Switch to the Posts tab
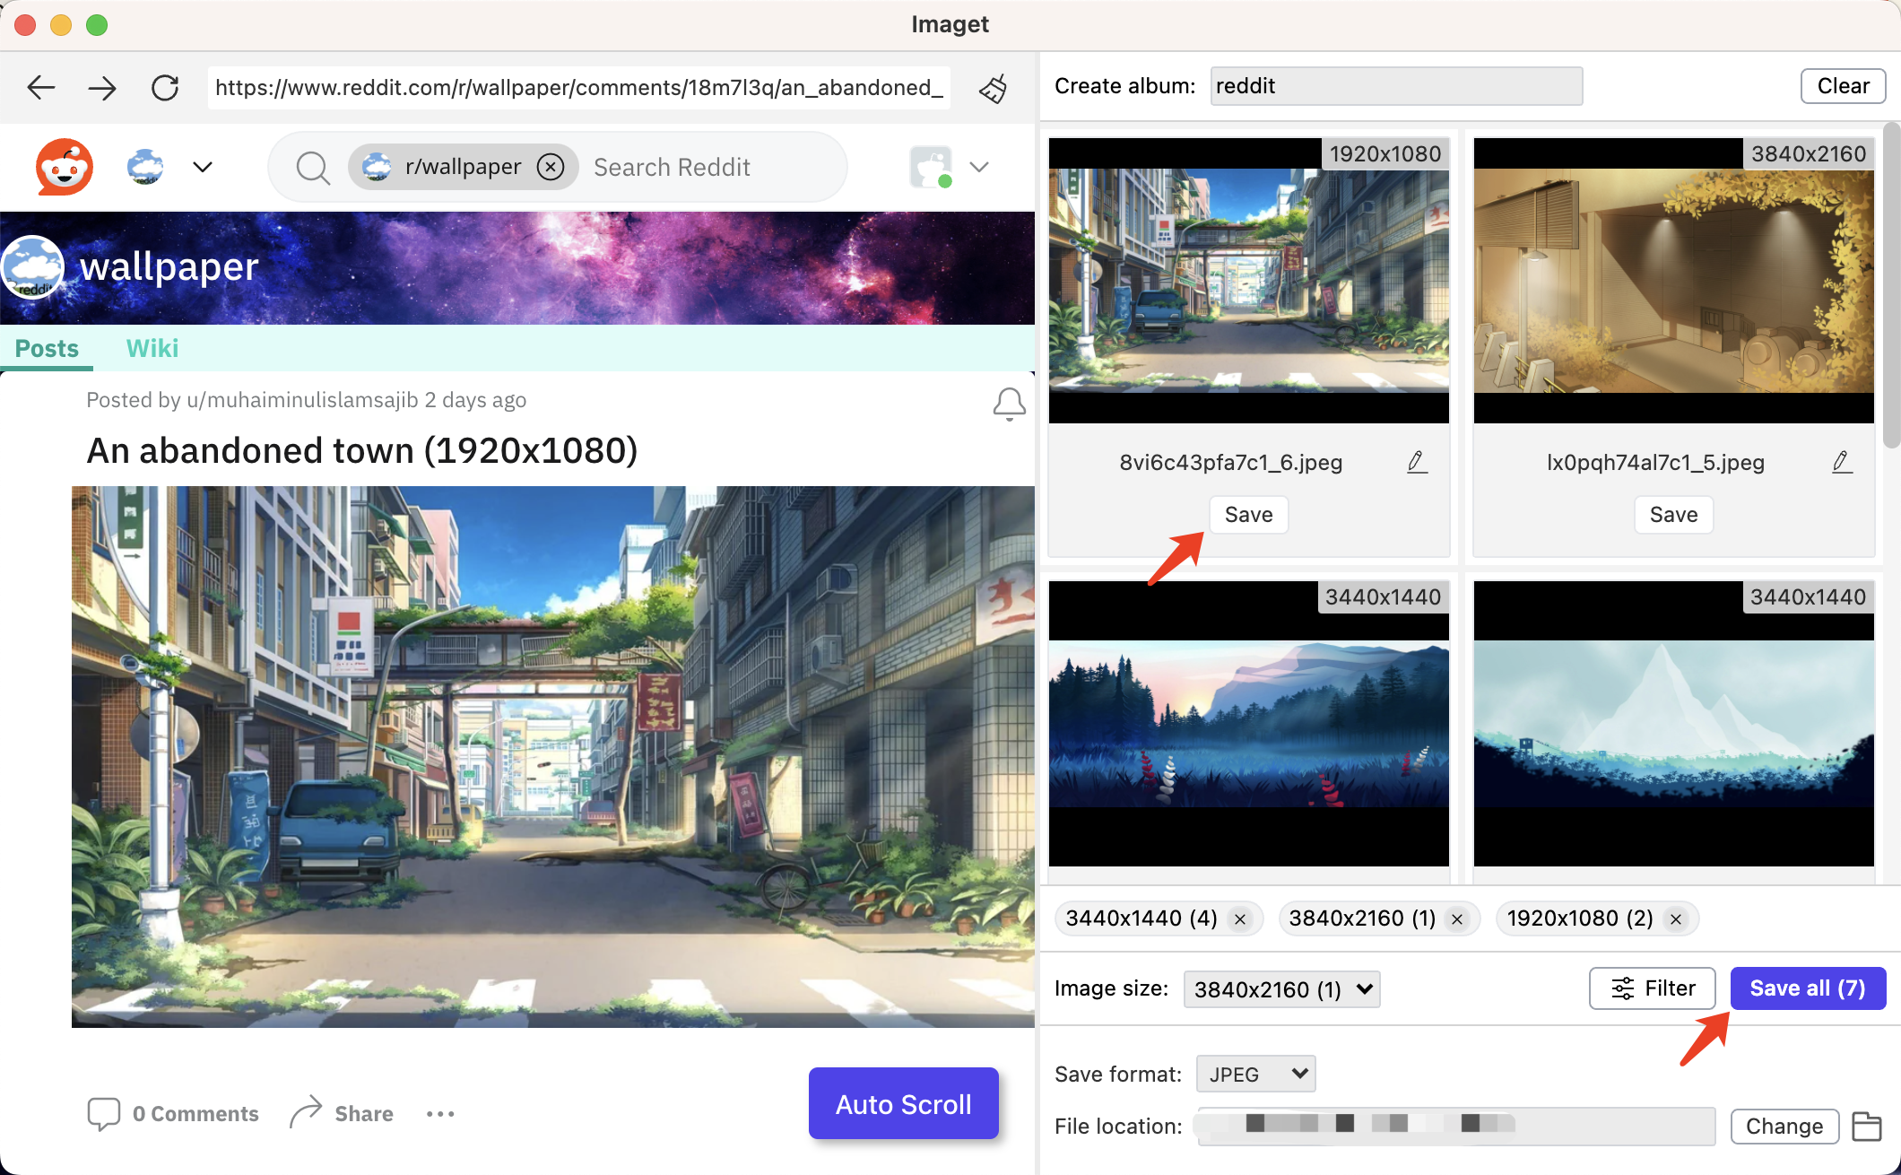Viewport: 1901px width, 1175px height. [x=48, y=349]
